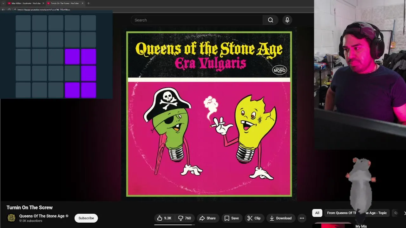Open the My Mix recommended item
The image size is (406, 228).
tap(361, 226)
